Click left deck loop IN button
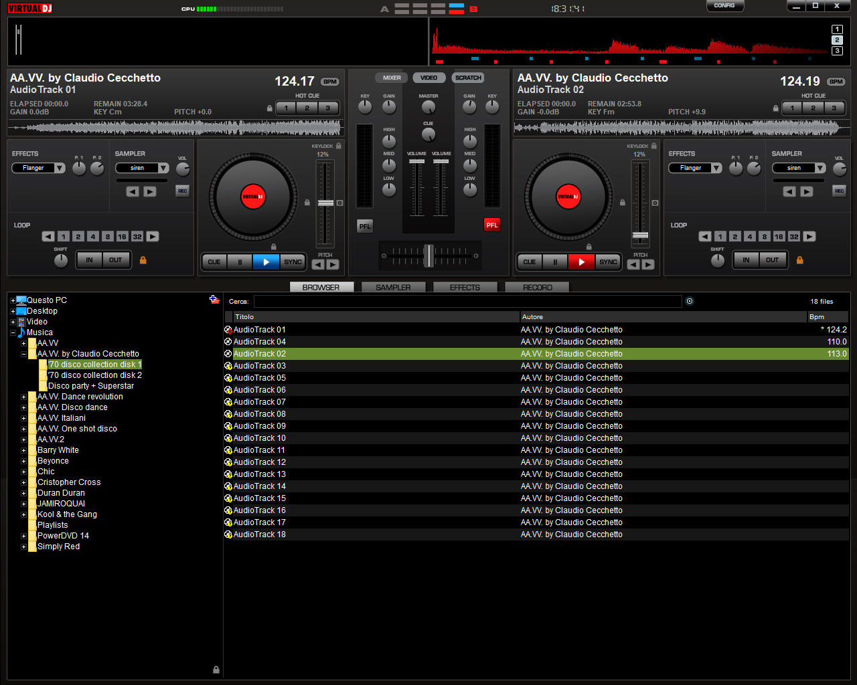The height and width of the screenshot is (685, 857). (x=89, y=260)
